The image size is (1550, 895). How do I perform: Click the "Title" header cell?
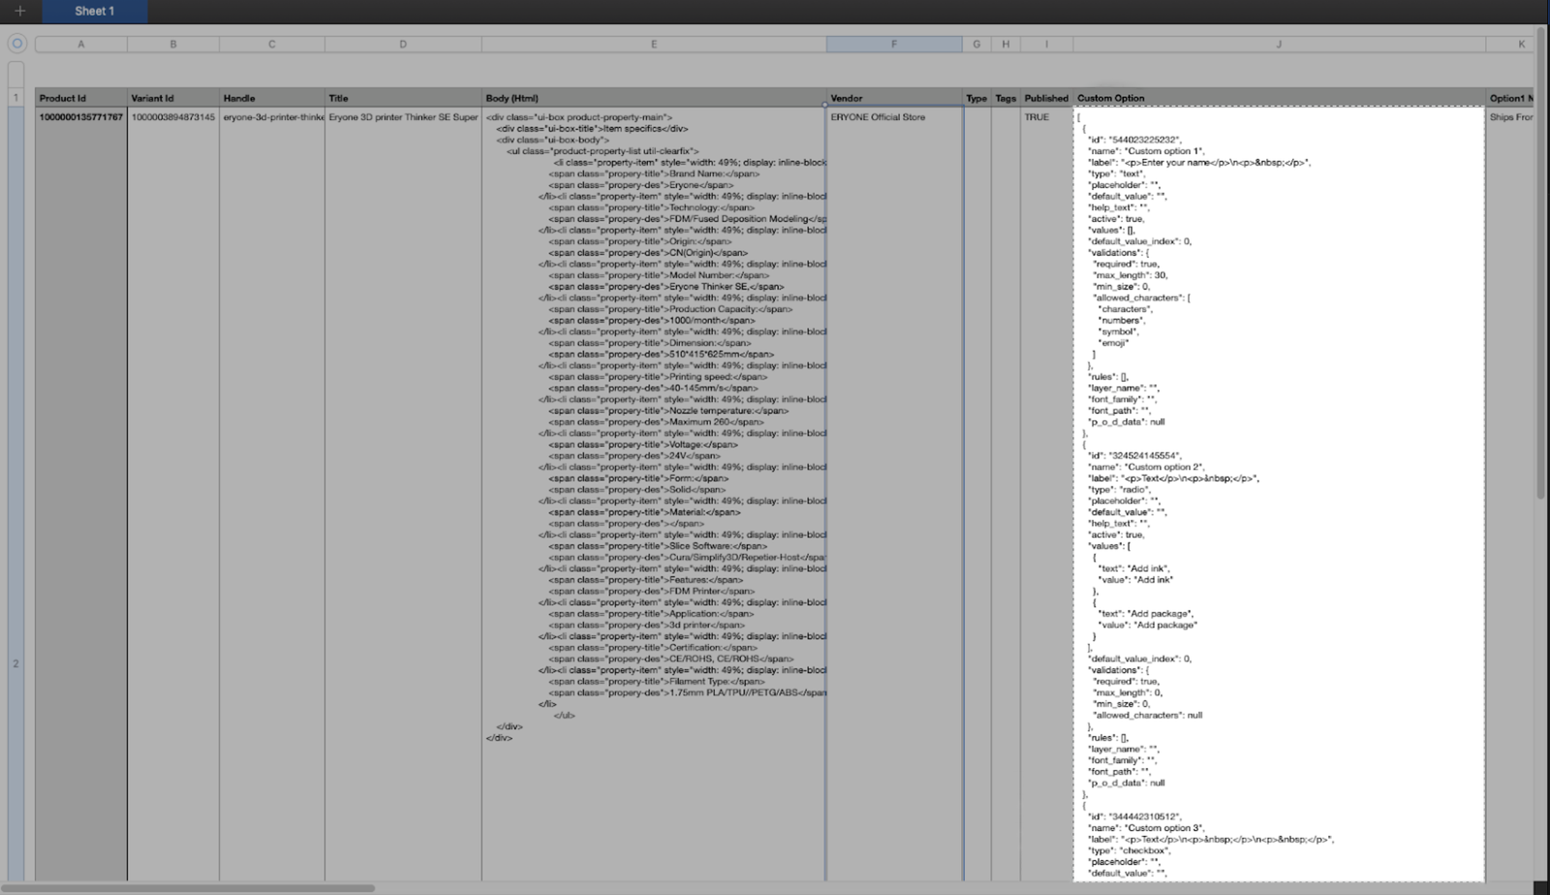(x=403, y=98)
